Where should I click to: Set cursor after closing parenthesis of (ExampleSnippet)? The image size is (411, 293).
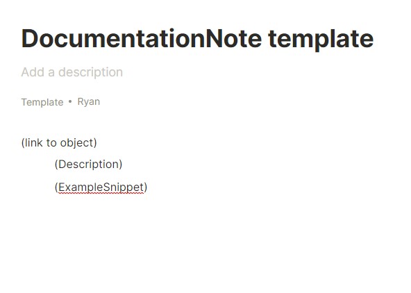(147, 187)
